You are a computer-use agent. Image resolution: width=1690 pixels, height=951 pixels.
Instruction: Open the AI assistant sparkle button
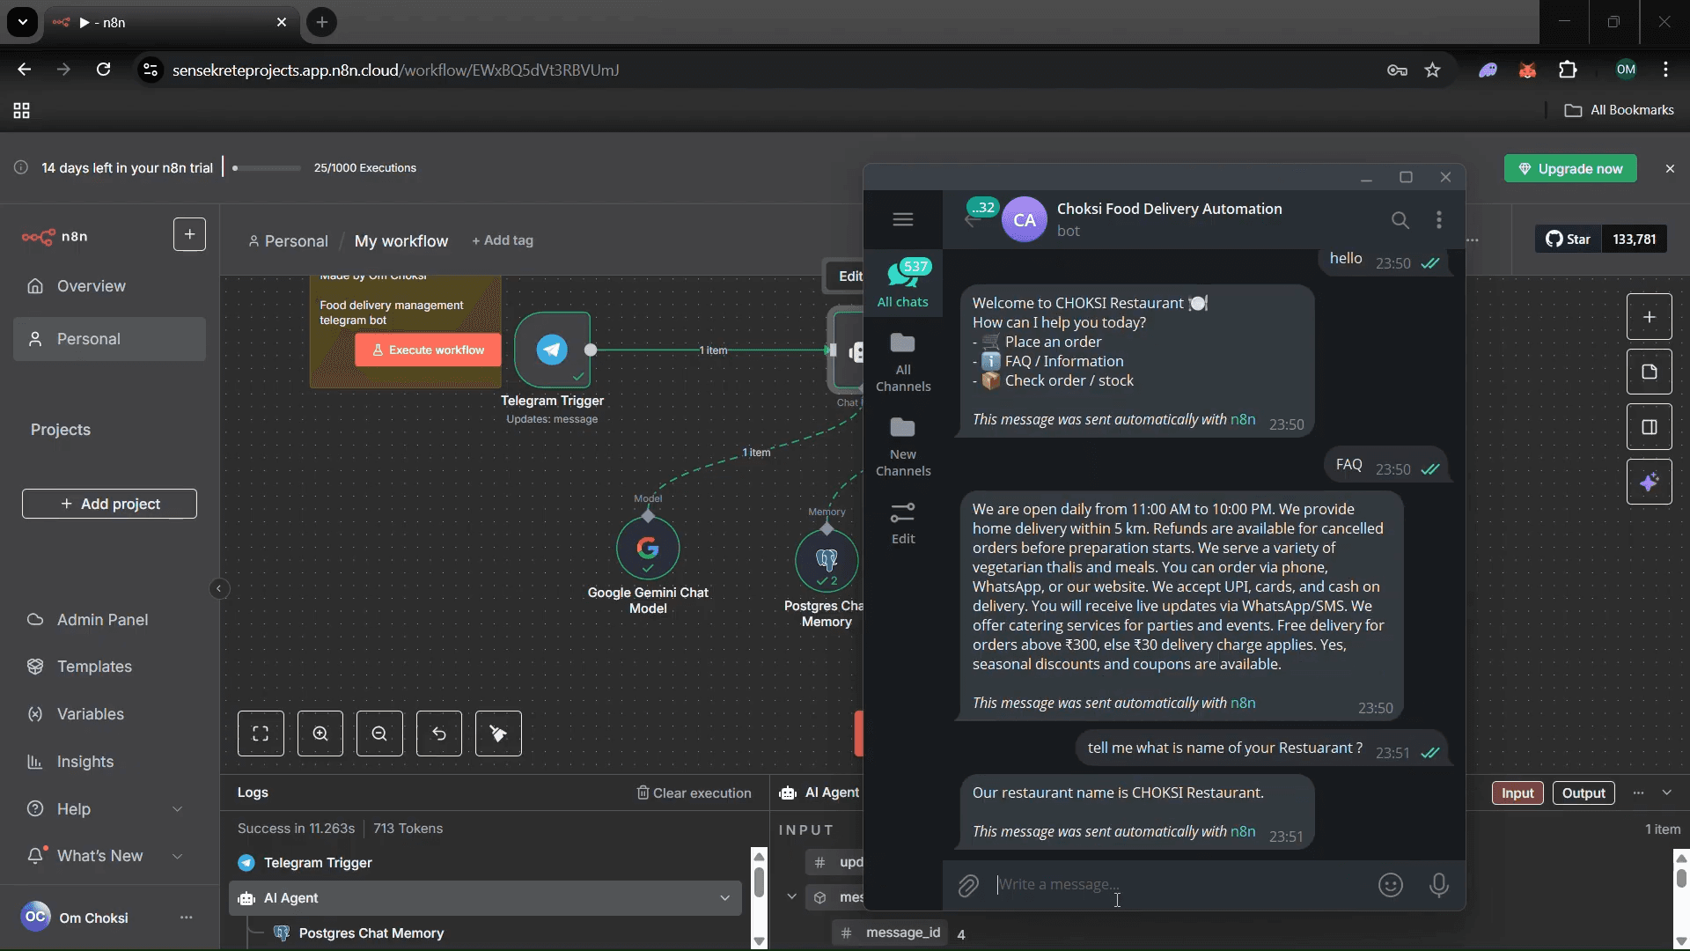tap(1650, 482)
